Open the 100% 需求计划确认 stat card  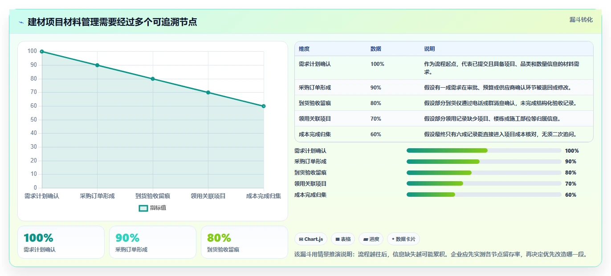click(61, 242)
